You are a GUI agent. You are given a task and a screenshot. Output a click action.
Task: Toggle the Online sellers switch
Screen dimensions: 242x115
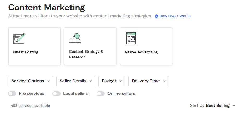101,94
